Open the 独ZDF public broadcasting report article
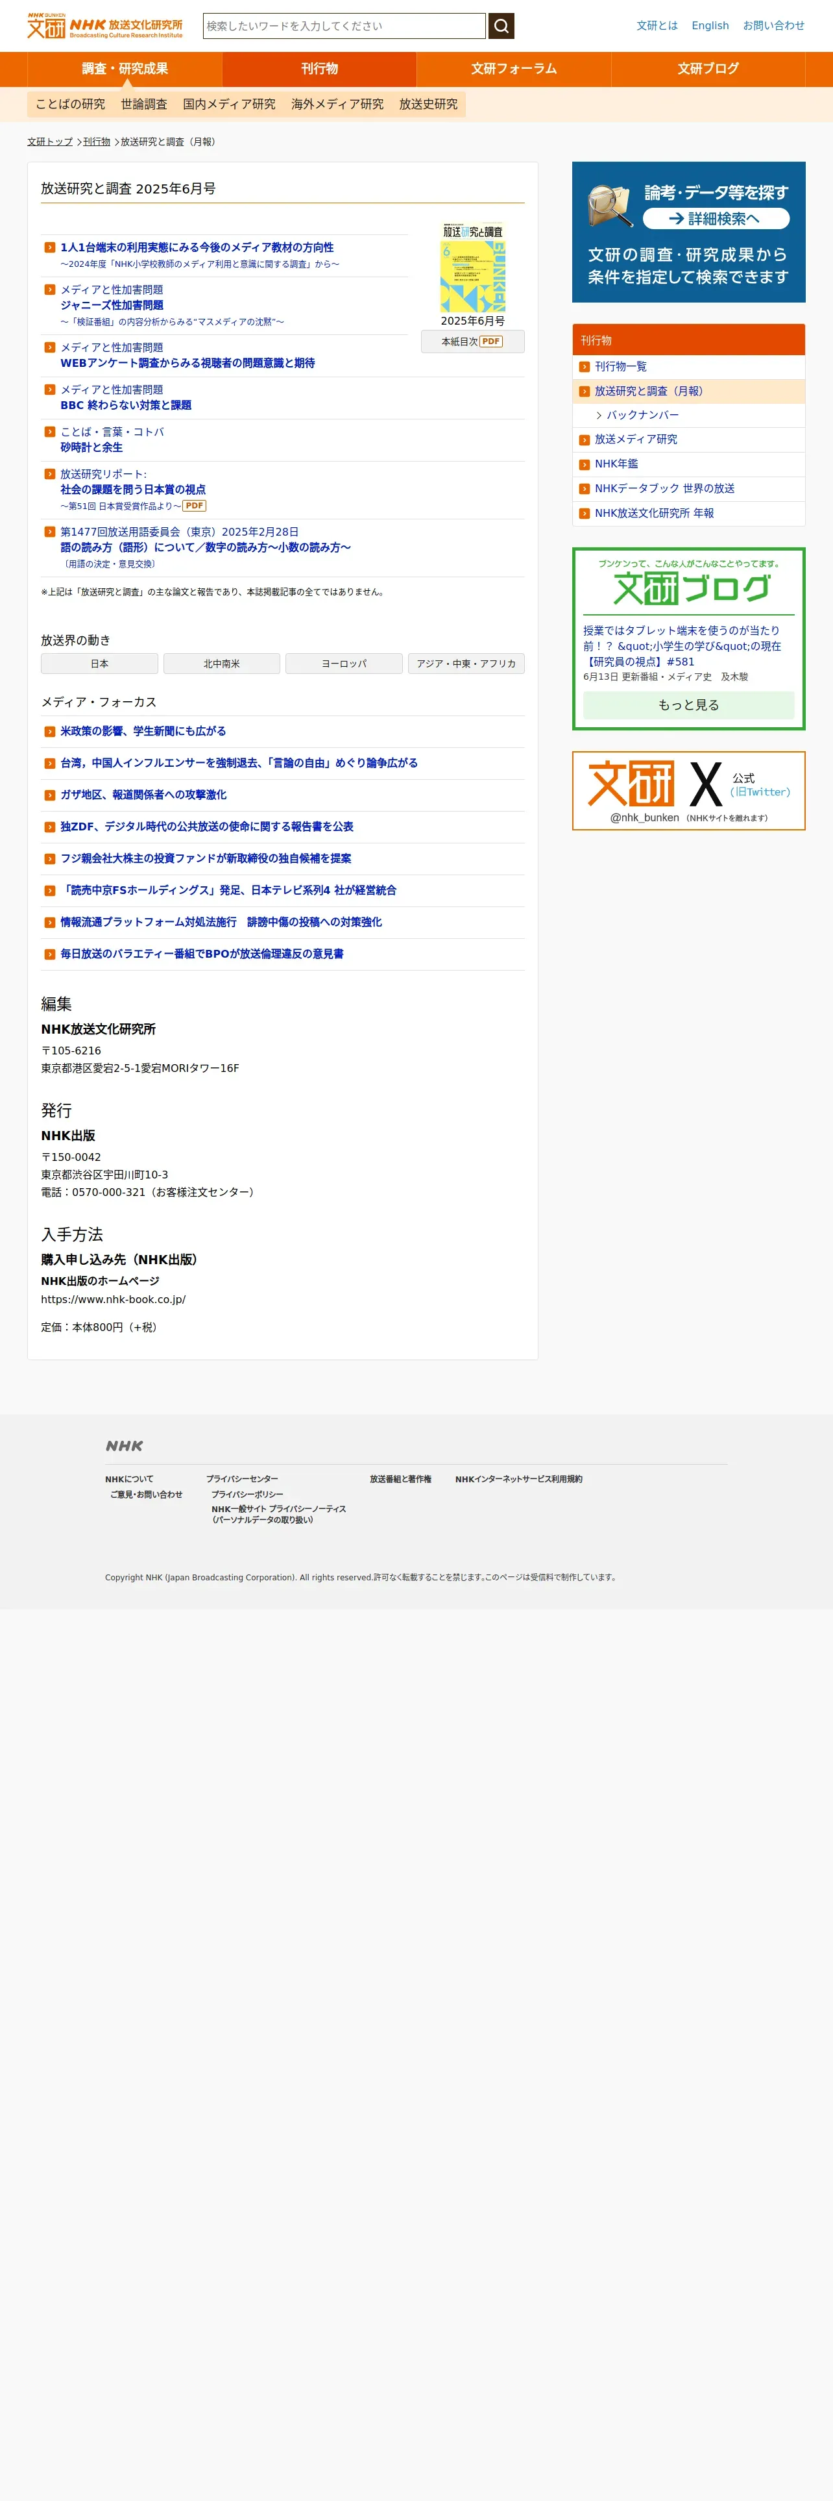The width and height of the screenshot is (833, 2501). [206, 827]
